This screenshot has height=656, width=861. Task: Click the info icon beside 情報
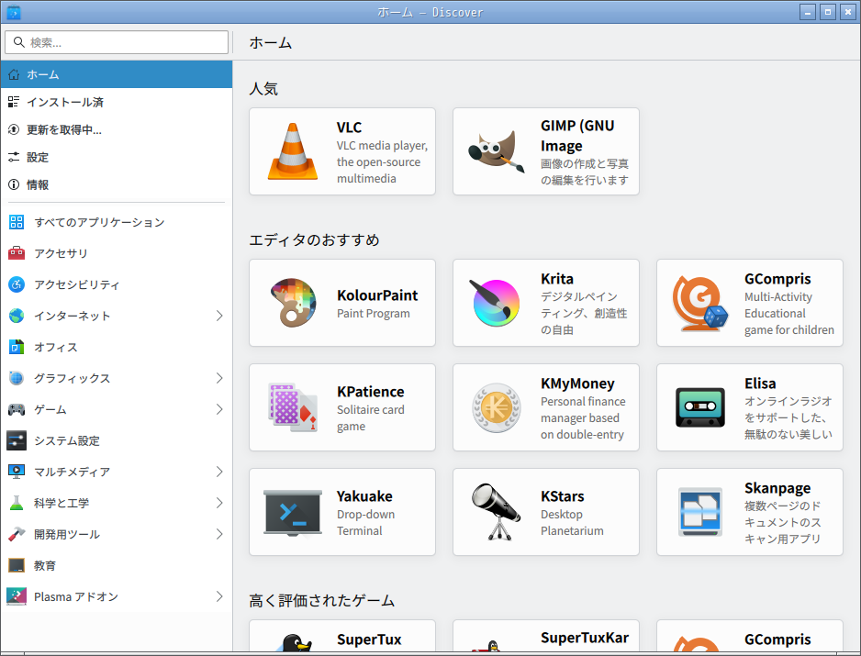(x=14, y=184)
